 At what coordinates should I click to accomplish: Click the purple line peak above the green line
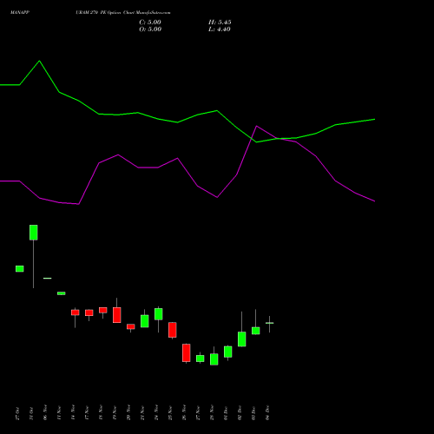257,126
